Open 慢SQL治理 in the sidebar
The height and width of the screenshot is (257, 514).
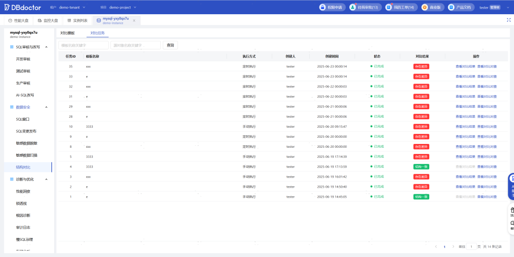[x=24, y=239]
